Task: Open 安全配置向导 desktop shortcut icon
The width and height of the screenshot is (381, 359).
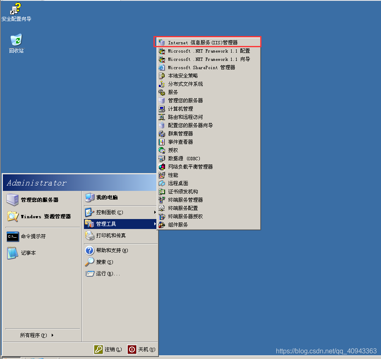Action: [16, 9]
